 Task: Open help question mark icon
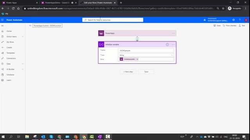pyautogui.click(x=239, y=20)
